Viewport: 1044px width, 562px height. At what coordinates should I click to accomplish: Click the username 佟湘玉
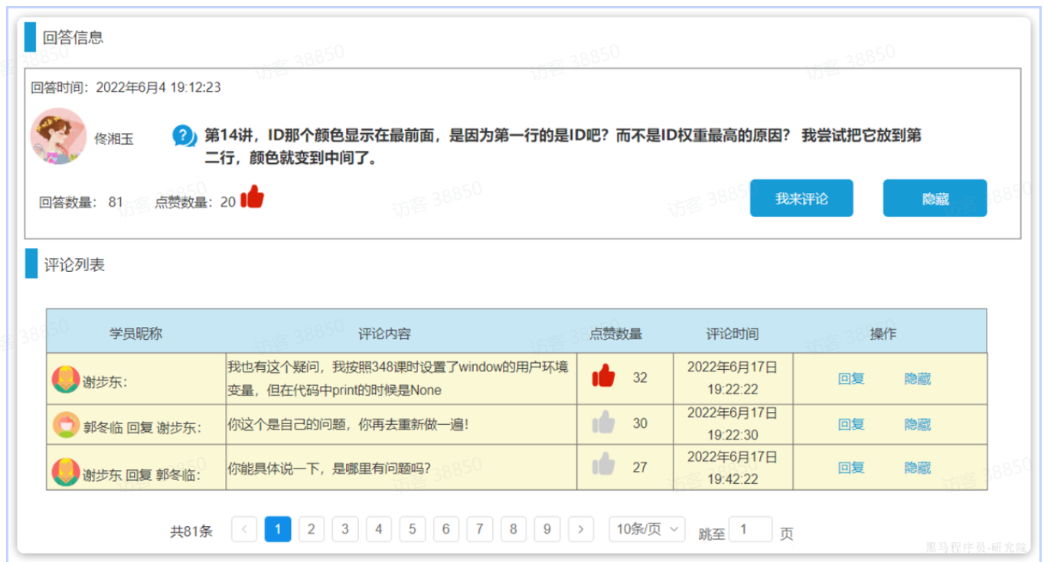(114, 139)
